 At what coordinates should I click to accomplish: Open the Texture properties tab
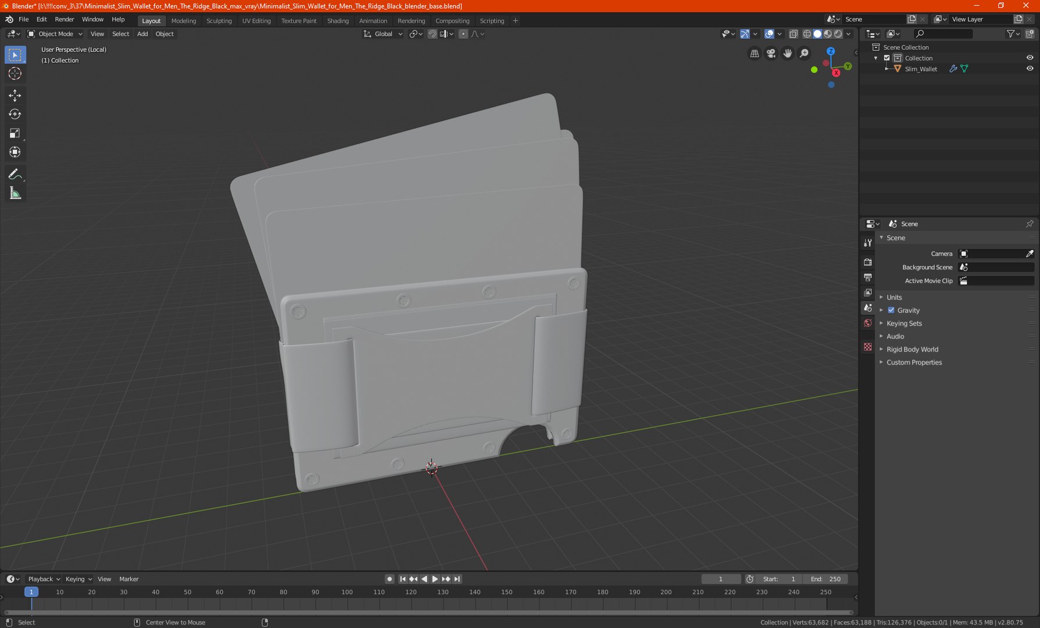point(868,347)
